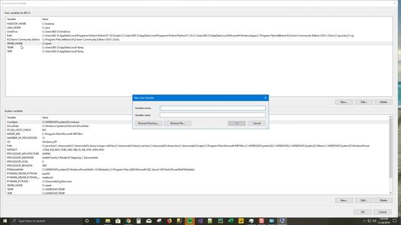Launch Microsoft Edge from the taskbar
Image resolution: width=401 pixels, height=225 pixels.
coord(98,221)
